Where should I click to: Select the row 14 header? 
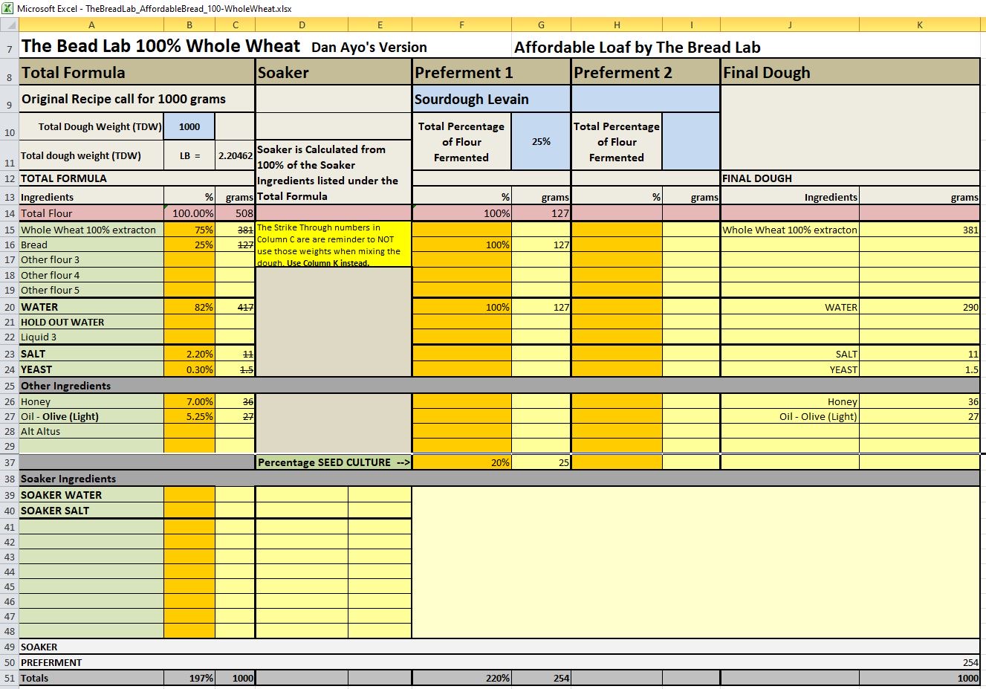[x=9, y=213]
